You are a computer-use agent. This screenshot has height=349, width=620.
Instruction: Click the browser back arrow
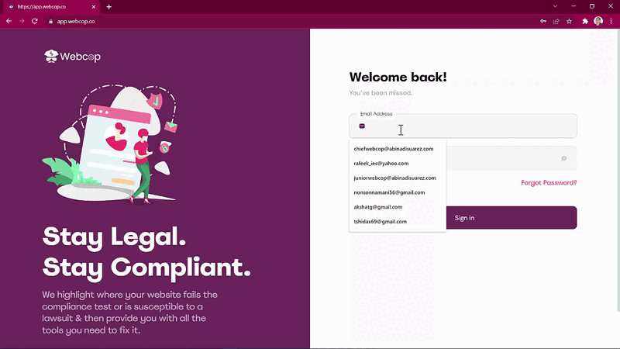tap(9, 22)
